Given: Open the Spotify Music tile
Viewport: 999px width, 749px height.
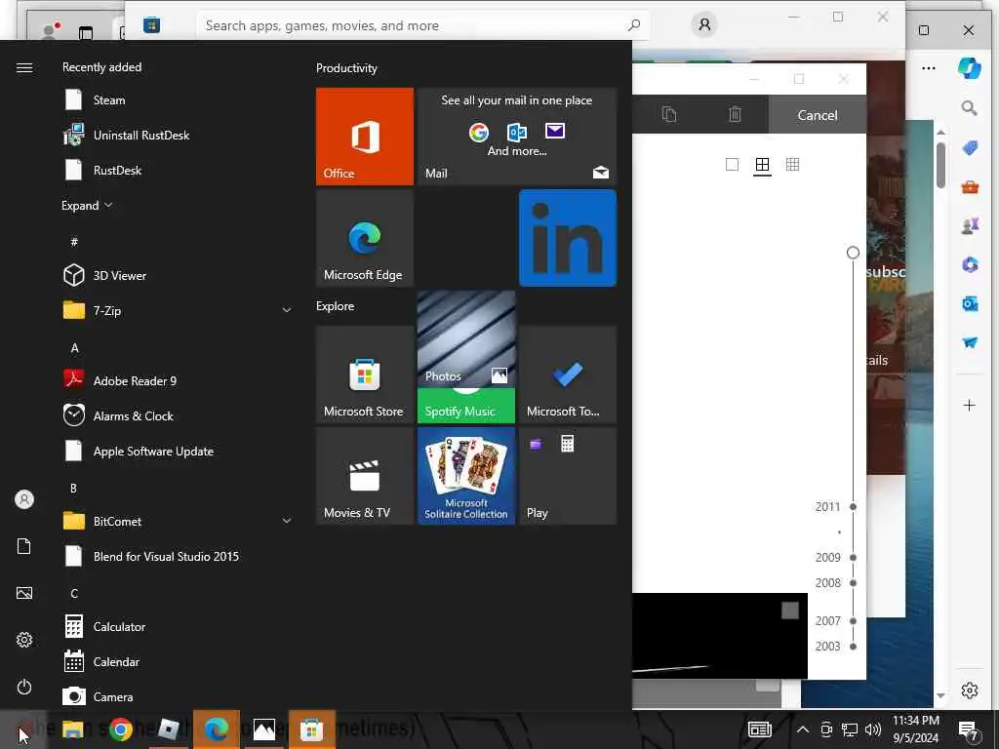Looking at the screenshot, I should click(466, 406).
